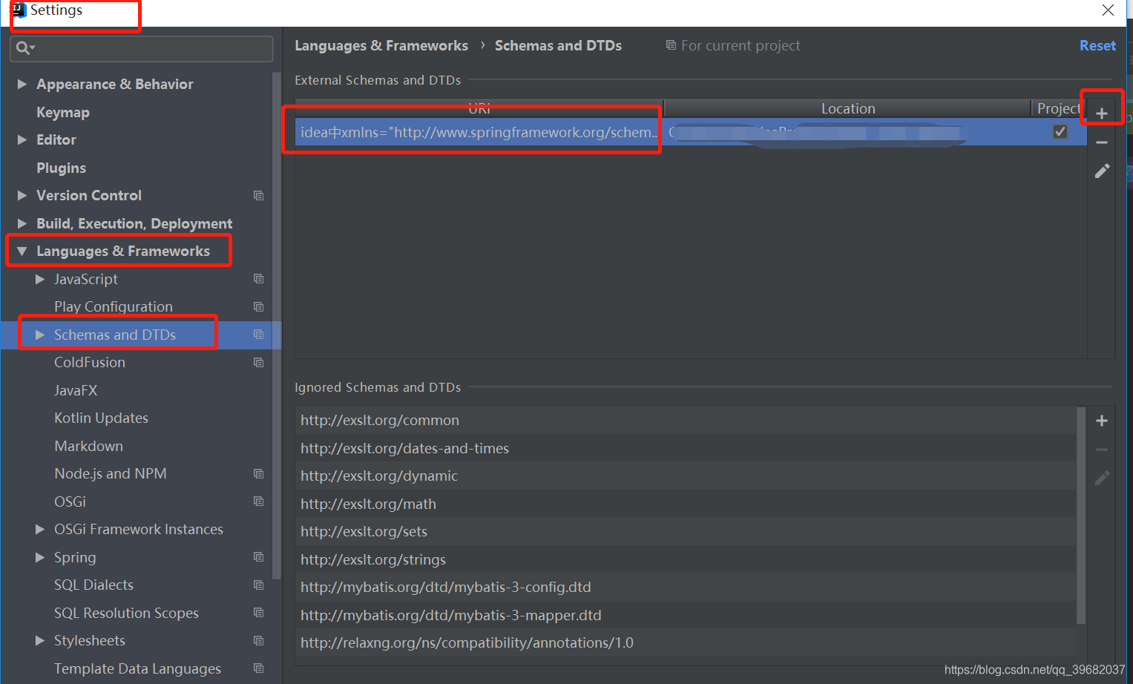This screenshot has width=1133, height=684.
Task: Add a new external schema with plus icon
Action: (x=1102, y=114)
